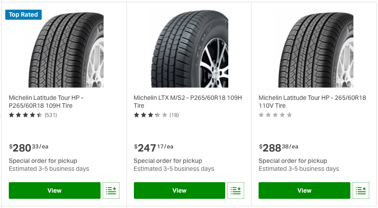Image resolution: width=378 pixels, height=208 pixels.
Task: Open Michelin Latitude Tour HP P265/60R18 109H title
Action: (x=47, y=102)
